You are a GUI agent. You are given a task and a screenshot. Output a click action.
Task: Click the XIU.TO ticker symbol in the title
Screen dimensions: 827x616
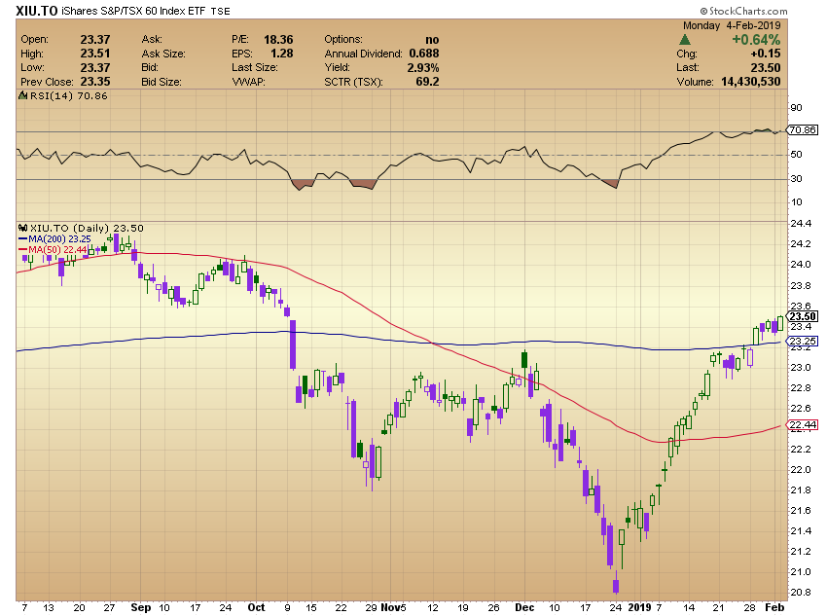pyautogui.click(x=36, y=11)
